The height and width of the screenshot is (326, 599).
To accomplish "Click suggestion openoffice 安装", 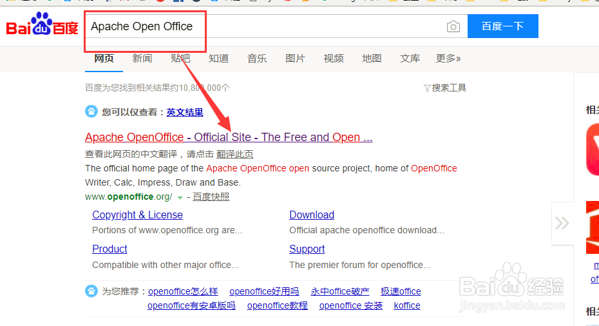I will pyautogui.click(x=350, y=306).
